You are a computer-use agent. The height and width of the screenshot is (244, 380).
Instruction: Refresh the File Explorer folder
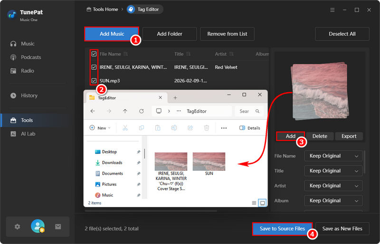141,111
